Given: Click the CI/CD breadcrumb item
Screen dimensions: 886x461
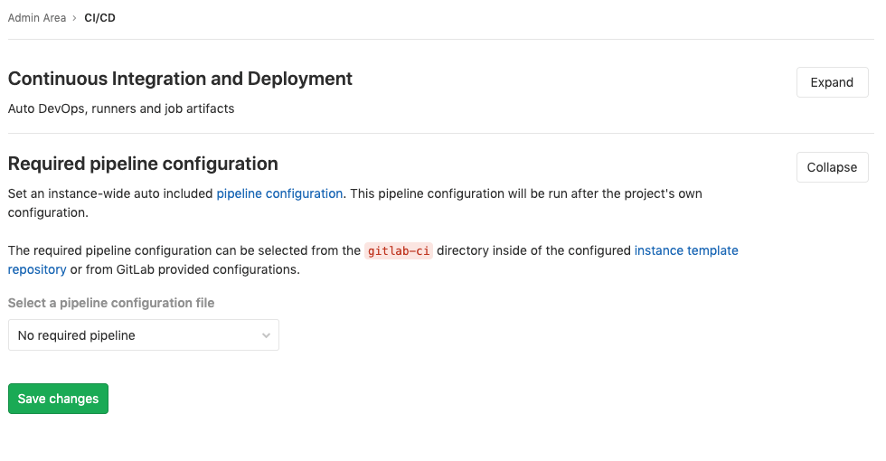Looking at the screenshot, I should pos(99,17).
